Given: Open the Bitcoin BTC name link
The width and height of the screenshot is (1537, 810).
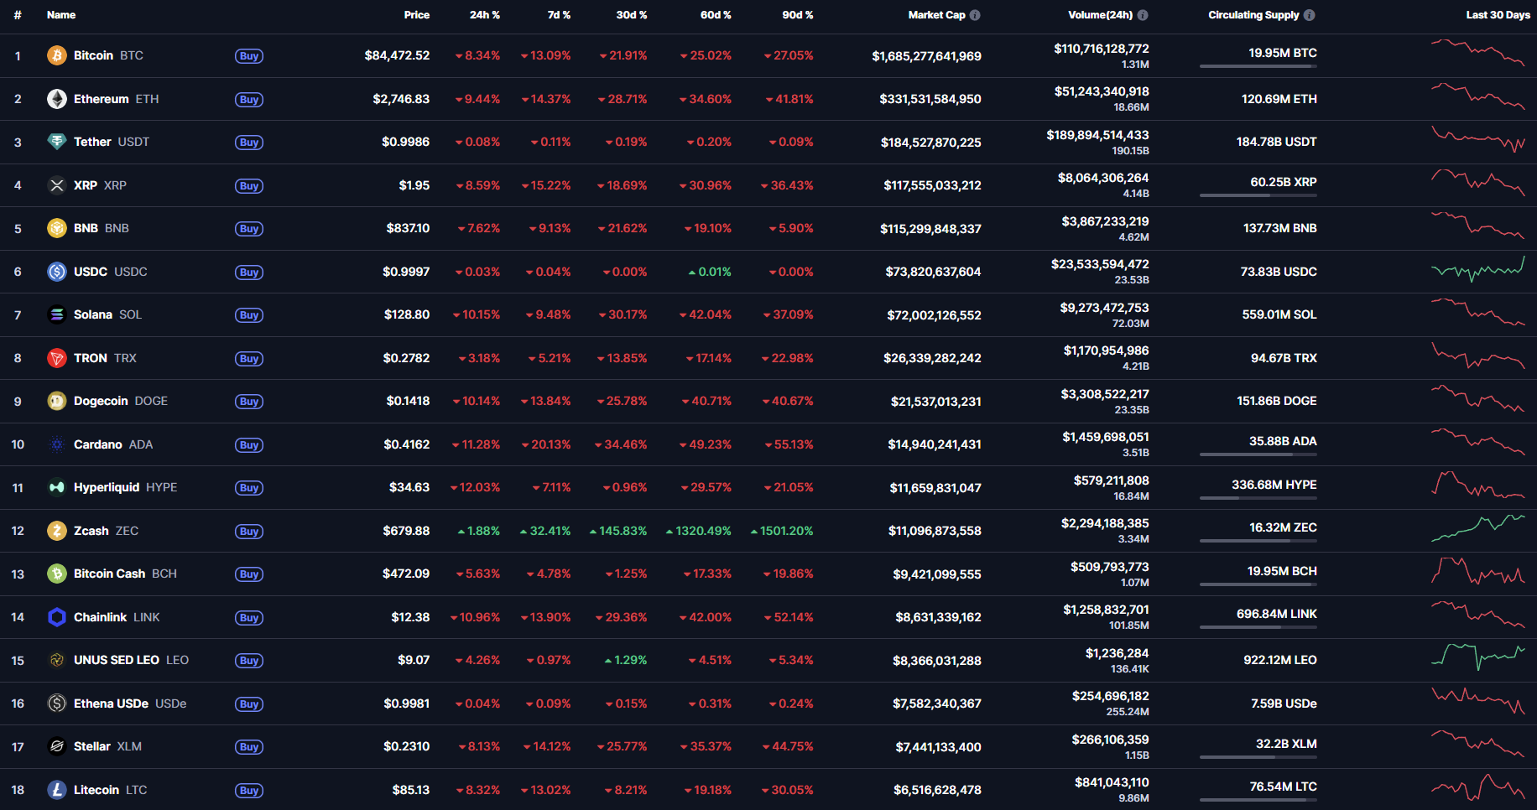Looking at the screenshot, I should (x=108, y=55).
